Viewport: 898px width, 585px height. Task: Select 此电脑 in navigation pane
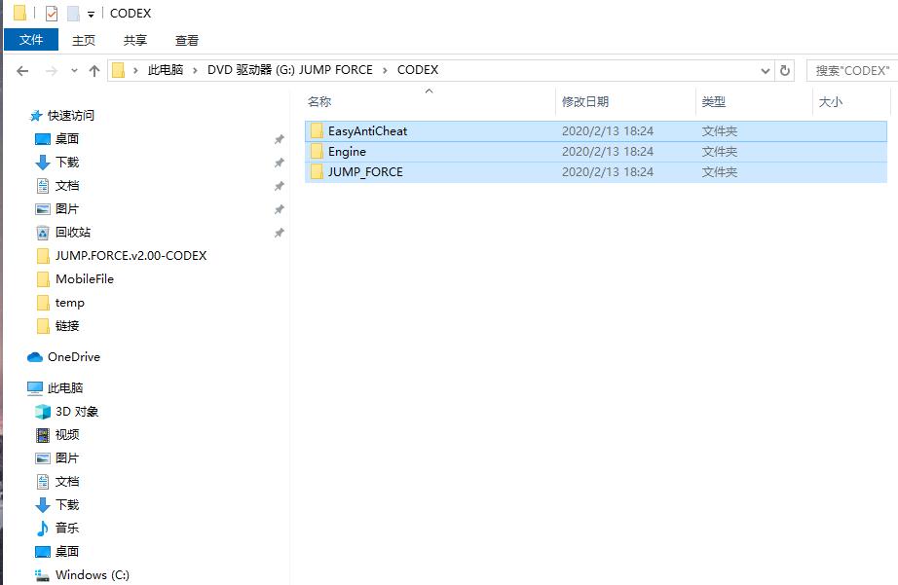[x=65, y=388]
